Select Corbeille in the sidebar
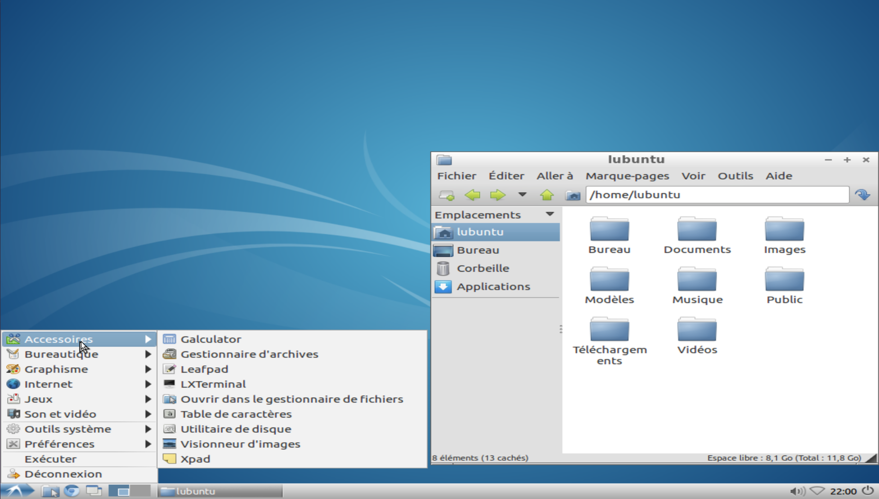Image resolution: width=879 pixels, height=499 pixels. [x=496, y=268]
